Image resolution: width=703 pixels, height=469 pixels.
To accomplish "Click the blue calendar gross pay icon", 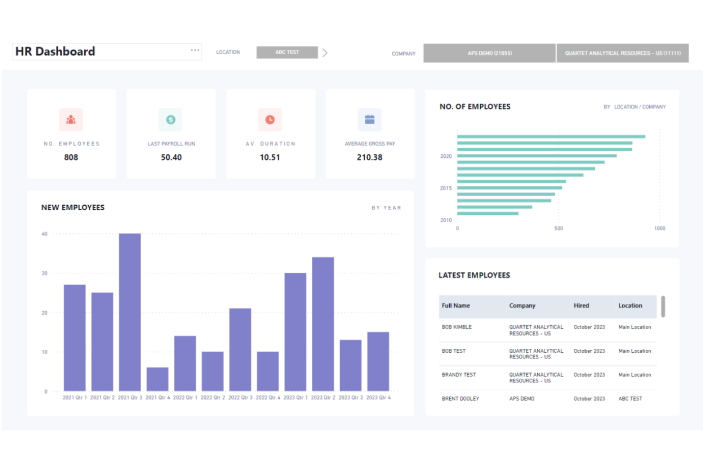I will 370,120.
